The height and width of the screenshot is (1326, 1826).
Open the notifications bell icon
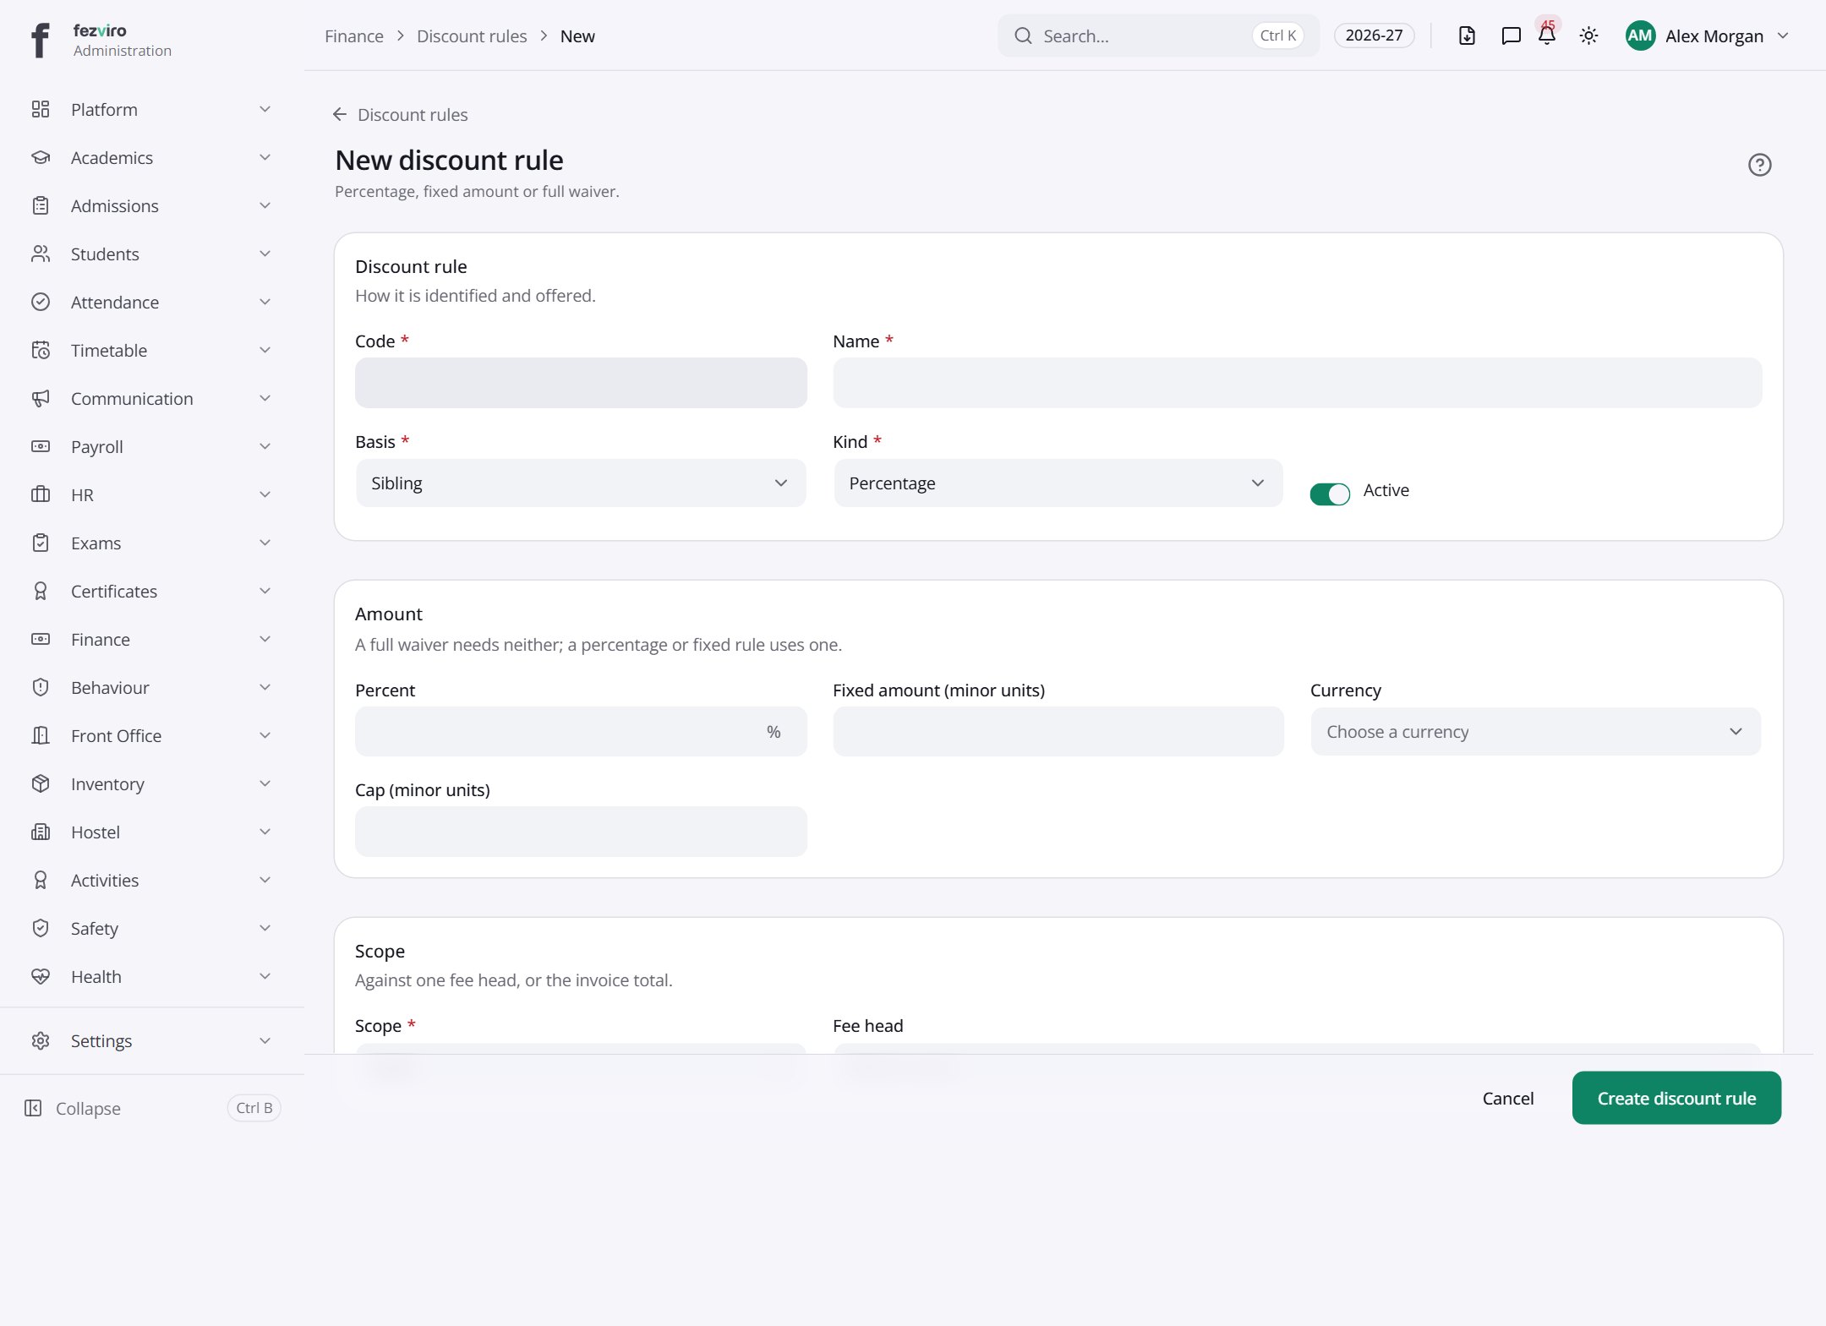(1547, 35)
